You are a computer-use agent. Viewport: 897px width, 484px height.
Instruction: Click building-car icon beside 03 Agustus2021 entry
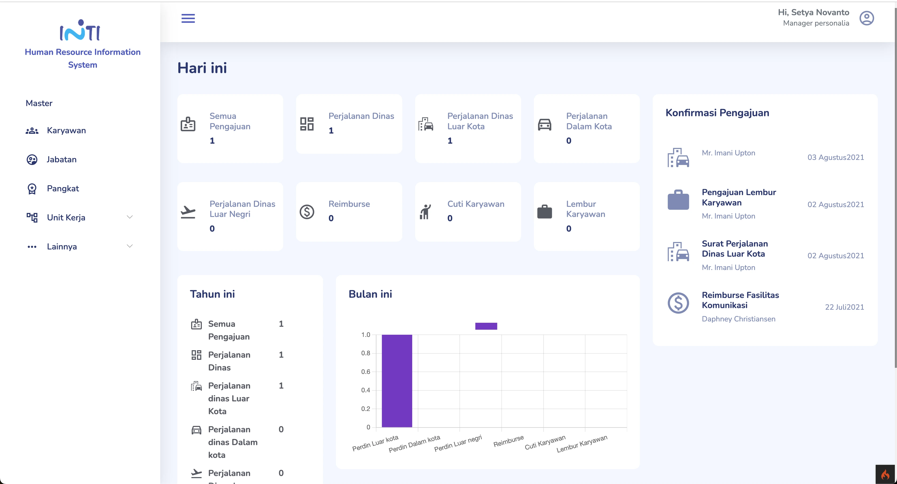pos(678,158)
